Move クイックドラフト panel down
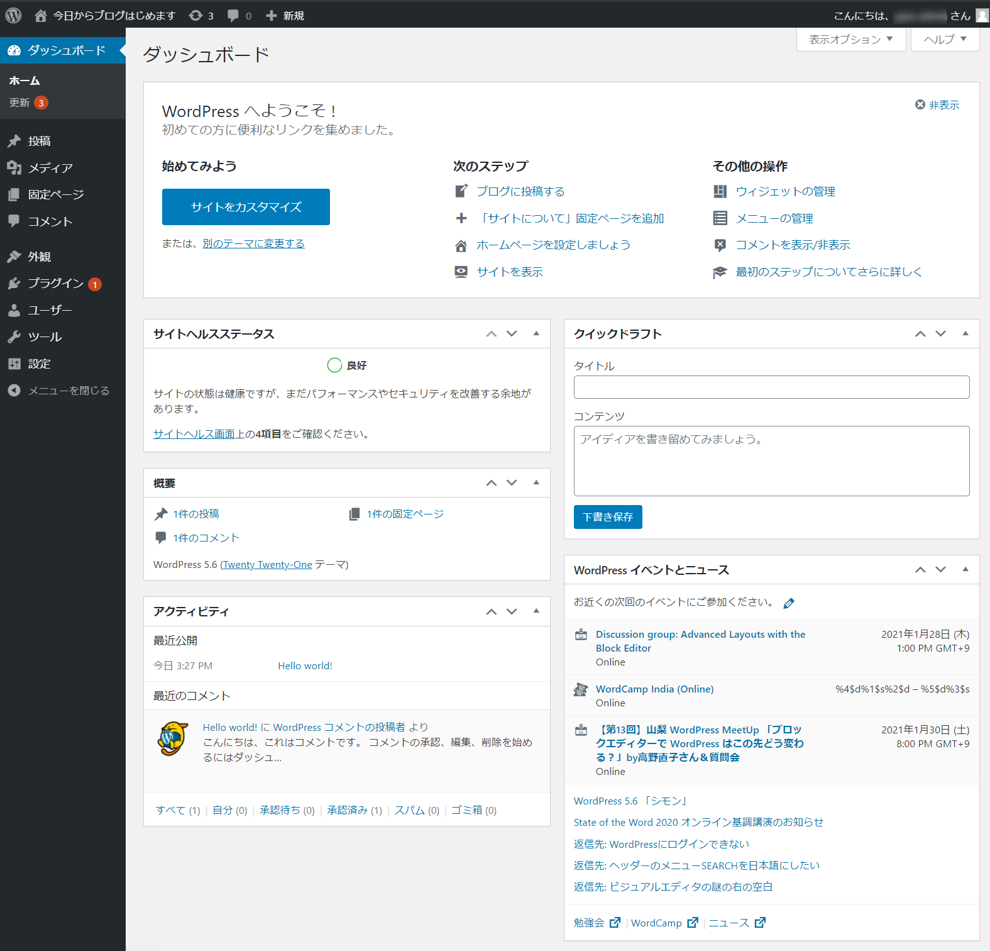This screenshot has height=951, width=990. click(940, 333)
